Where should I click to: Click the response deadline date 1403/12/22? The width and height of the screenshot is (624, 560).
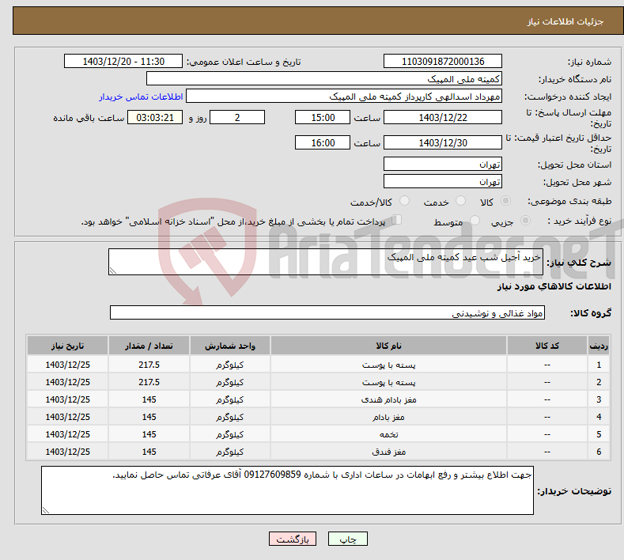pyautogui.click(x=443, y=117)
